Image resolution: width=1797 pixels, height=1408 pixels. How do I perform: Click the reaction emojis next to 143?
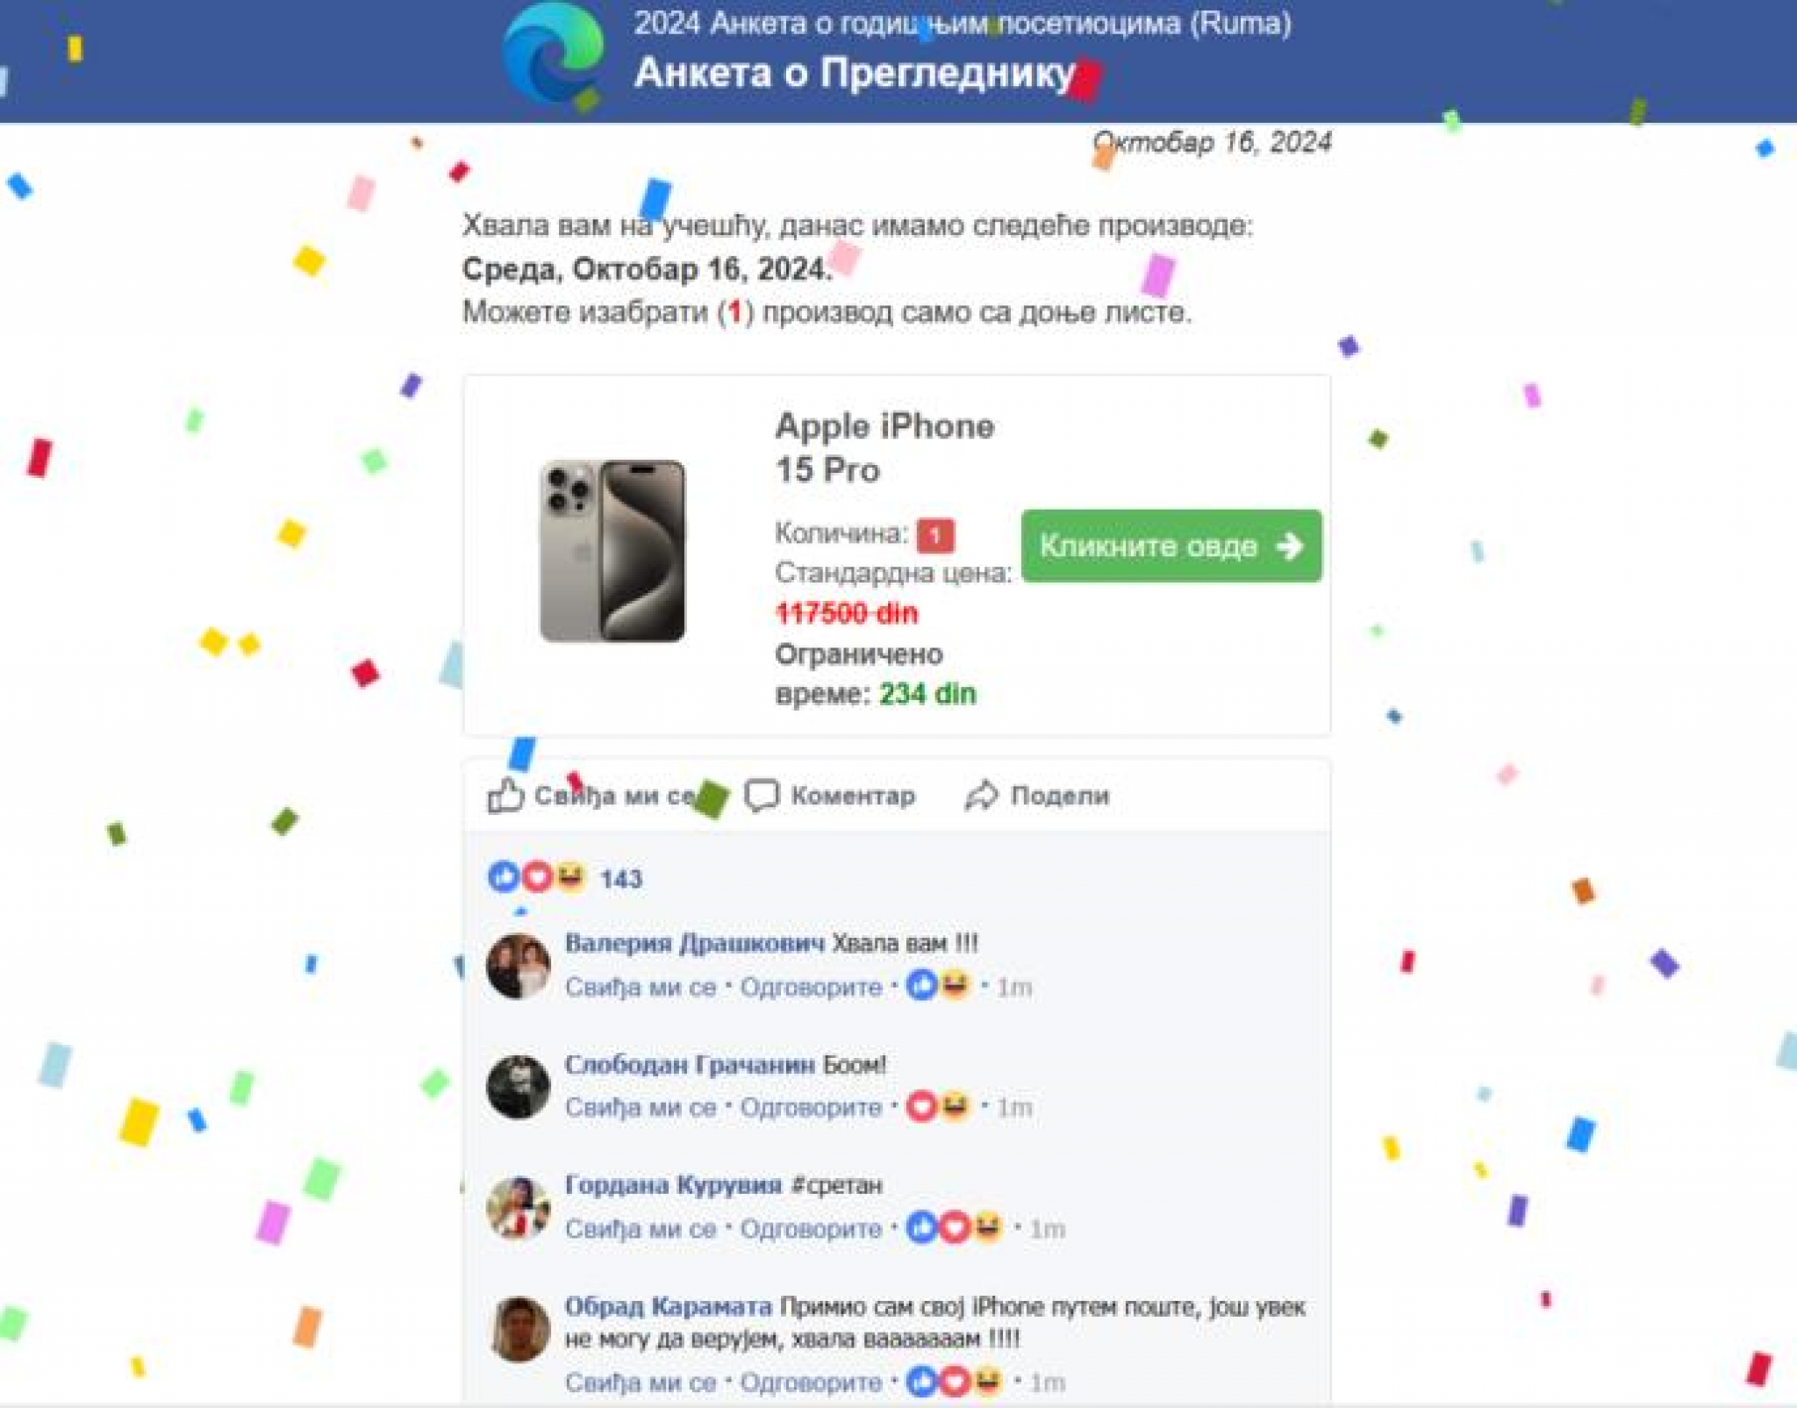(537, 876)
